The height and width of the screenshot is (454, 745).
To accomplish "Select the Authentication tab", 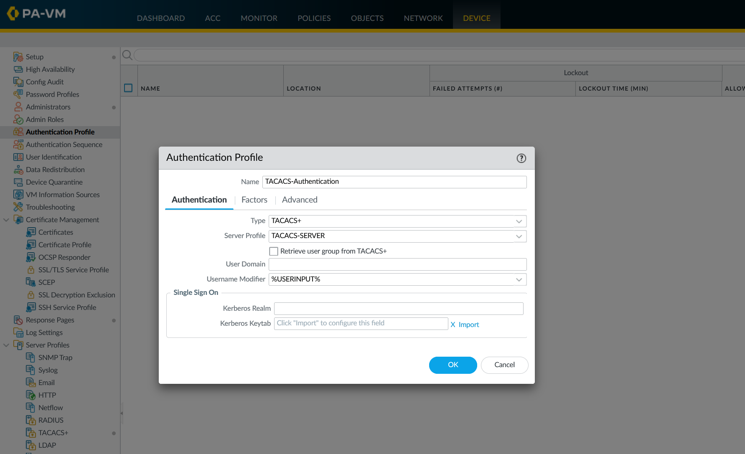I will point(199,200).
